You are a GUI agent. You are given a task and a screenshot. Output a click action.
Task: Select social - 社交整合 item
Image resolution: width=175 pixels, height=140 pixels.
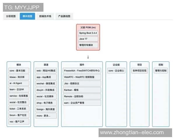coord(19,102)
